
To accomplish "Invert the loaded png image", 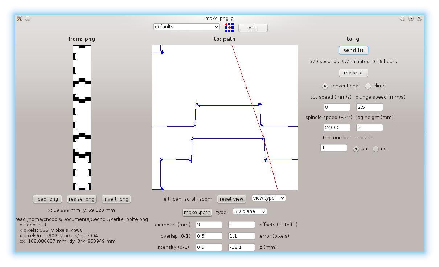I will pyautogui.click(x=116, y=199).
